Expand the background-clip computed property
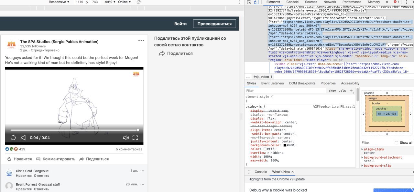 pos(362,166)
